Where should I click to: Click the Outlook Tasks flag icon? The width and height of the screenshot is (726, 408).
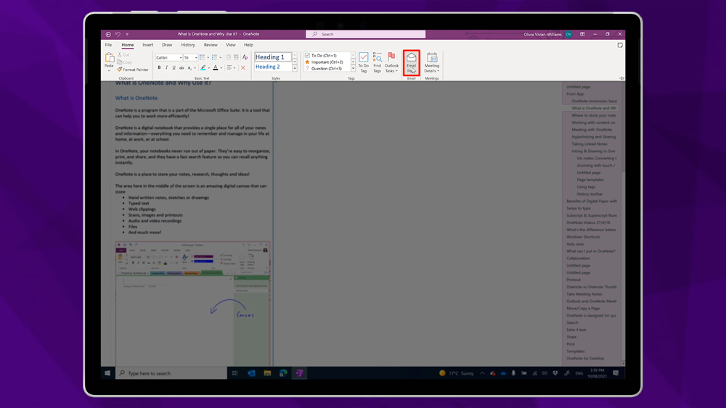pos(391,57)
